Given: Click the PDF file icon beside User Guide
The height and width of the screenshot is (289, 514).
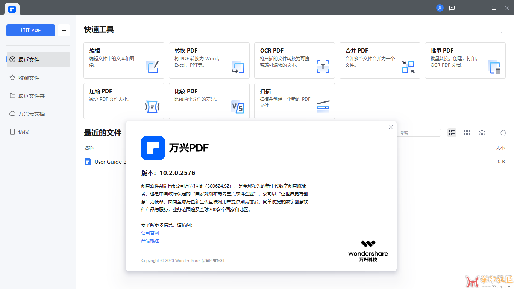Looking at the screenshot, I should pos(88,162).
